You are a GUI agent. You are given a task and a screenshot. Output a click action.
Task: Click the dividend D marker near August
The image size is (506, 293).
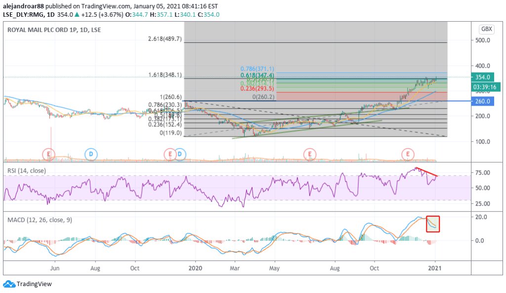(x=91, y=154)
